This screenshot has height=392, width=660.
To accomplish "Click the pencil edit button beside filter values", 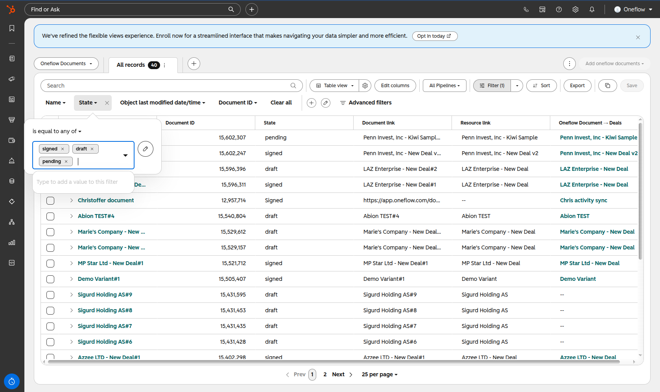I will pos(146,149).
